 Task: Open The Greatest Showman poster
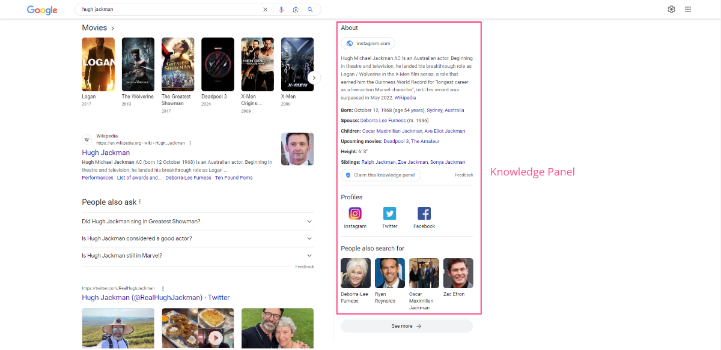pos(178,64)
